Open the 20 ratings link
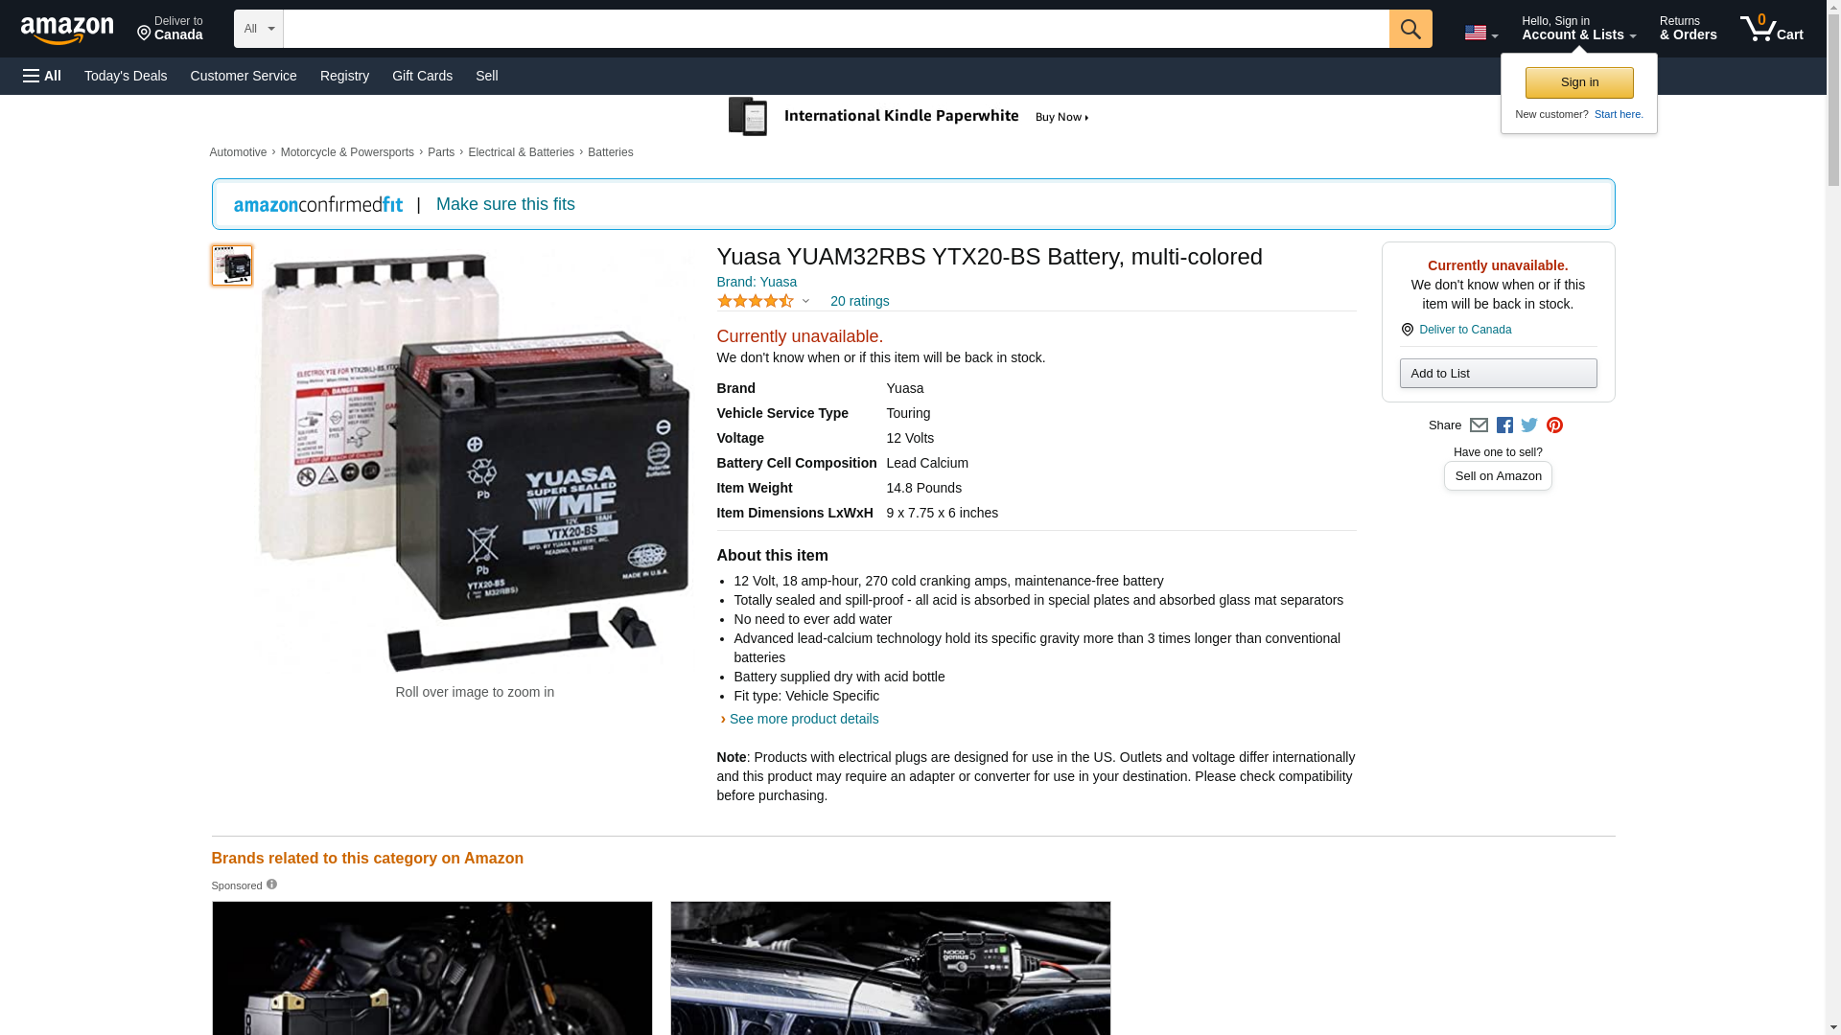The width and height of the screenshot is (1841, 1035). click(859, 301)
